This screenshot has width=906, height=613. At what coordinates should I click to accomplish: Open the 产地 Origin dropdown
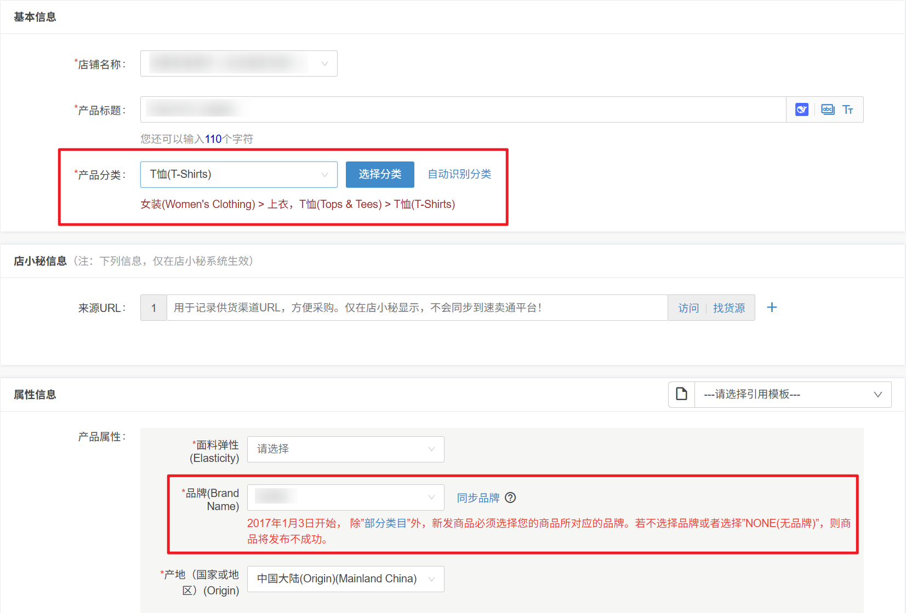coord(346,579)
